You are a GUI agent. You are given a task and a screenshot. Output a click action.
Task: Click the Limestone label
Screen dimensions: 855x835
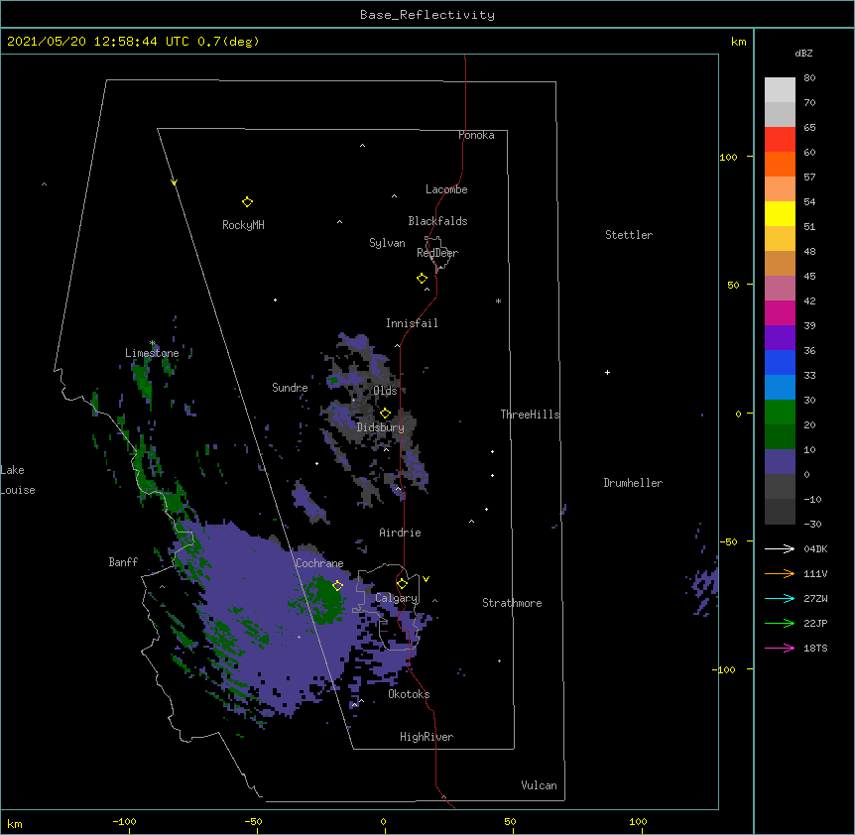point(152,353)
